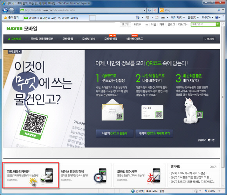Viewport: 227px width, 195px height.
Task: Select the 모바일 369 navigation item
Action: point(88,39)
